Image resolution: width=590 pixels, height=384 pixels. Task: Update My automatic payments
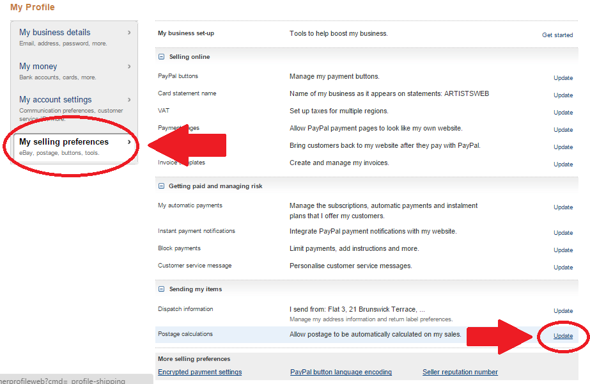(563, 207)
